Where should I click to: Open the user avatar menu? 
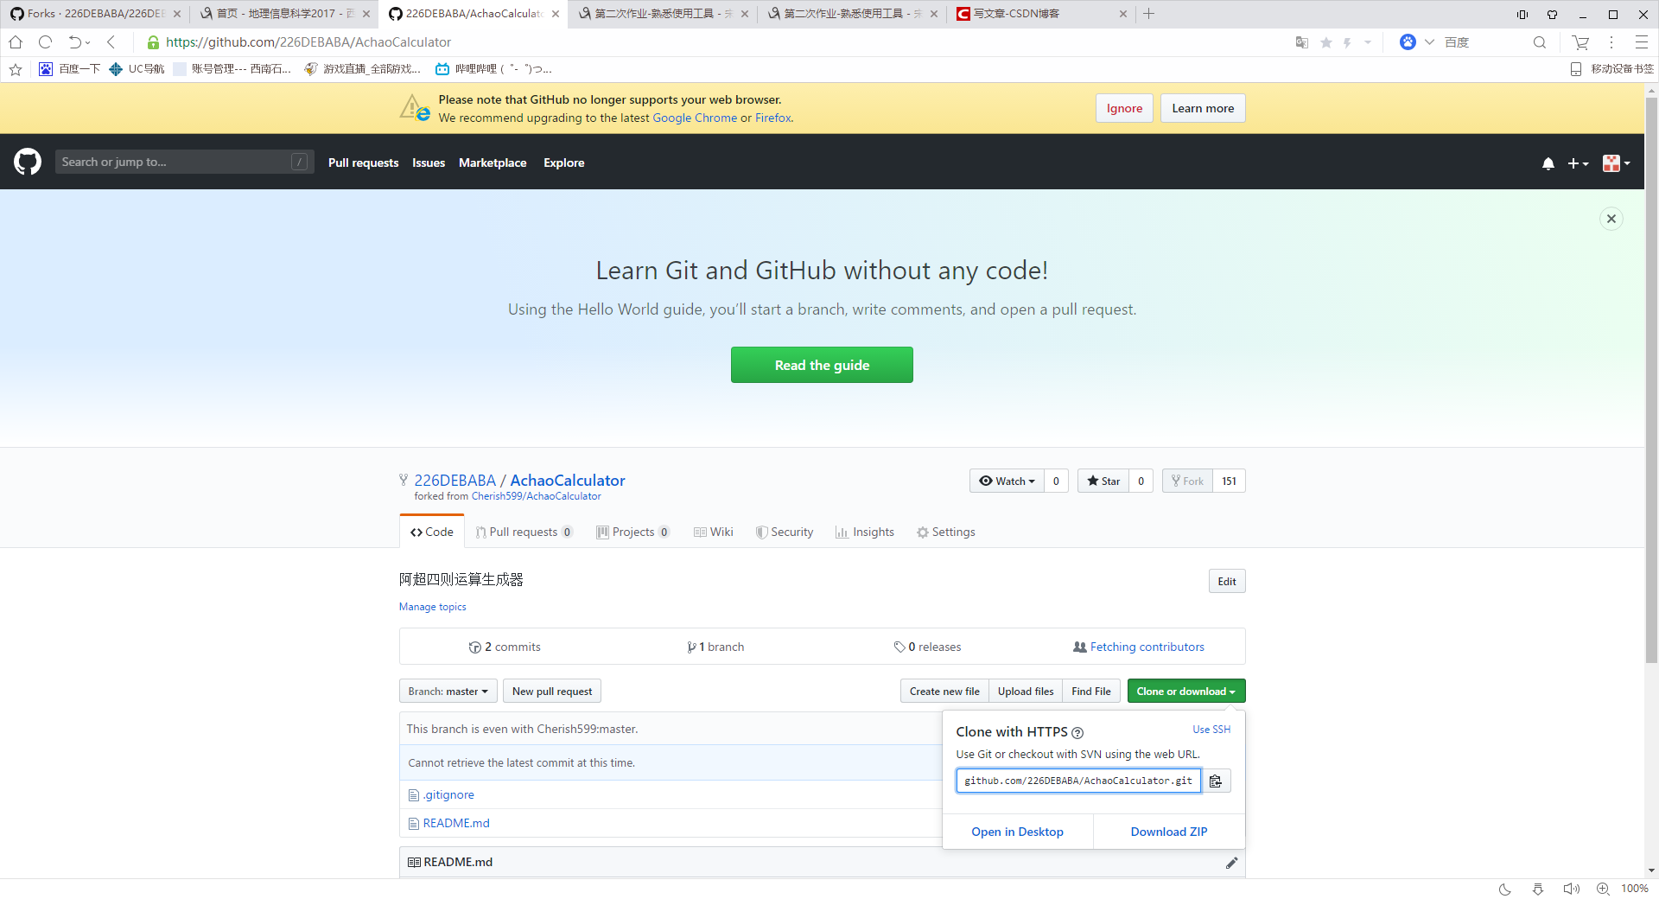pyautogui.click(x=1616, y=163)
